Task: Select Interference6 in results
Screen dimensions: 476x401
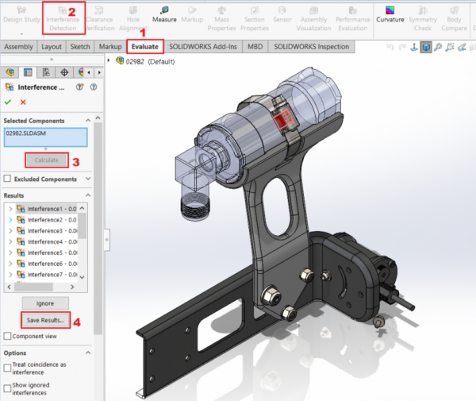Action: pos(47,264)
